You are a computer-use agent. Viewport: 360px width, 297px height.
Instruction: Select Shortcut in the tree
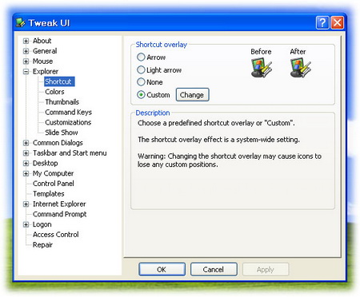pyautogui.click(x=59, y=81)
